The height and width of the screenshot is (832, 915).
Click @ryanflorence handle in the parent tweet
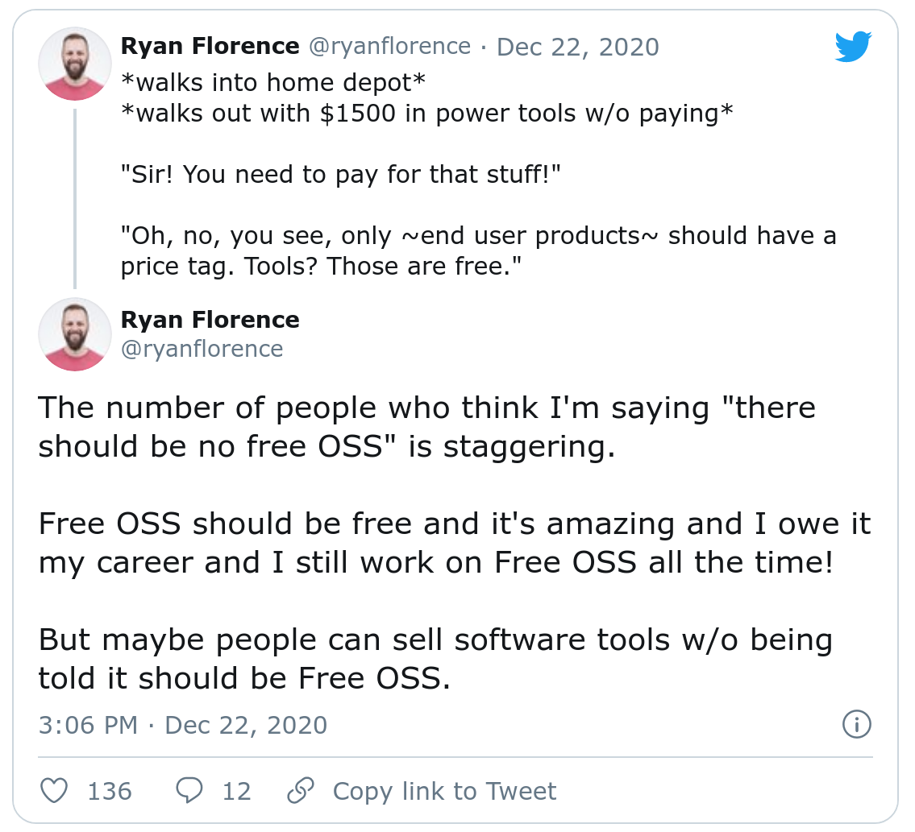pyautogui.click(x=390, y=47)
